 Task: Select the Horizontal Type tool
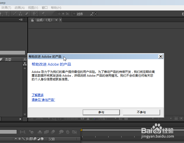point(6,14)
